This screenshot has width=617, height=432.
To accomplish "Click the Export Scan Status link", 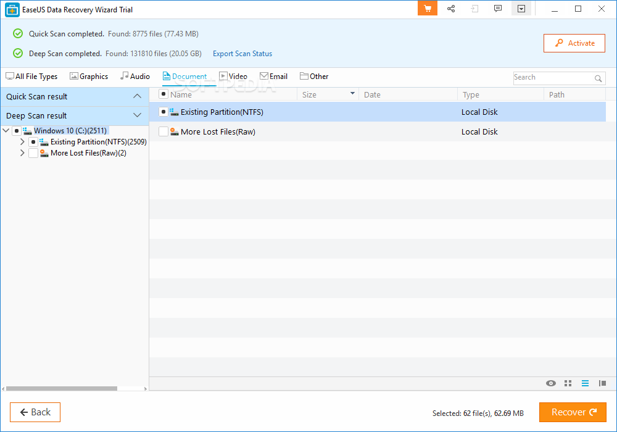I will click(x=242, y=54).
